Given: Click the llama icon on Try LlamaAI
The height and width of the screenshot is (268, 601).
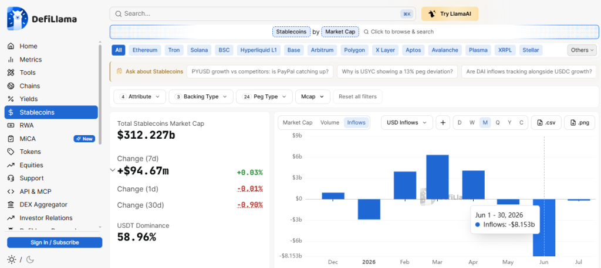Looking at the screenshot, I should 432,14.
